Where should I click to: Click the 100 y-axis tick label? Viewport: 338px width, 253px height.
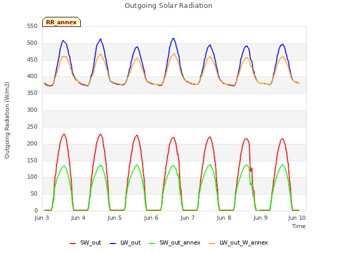(x=32, y=177)
